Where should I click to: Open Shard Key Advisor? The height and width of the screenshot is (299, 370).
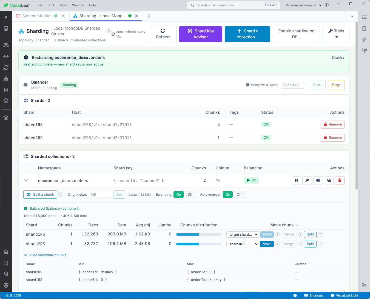[201, 34]
